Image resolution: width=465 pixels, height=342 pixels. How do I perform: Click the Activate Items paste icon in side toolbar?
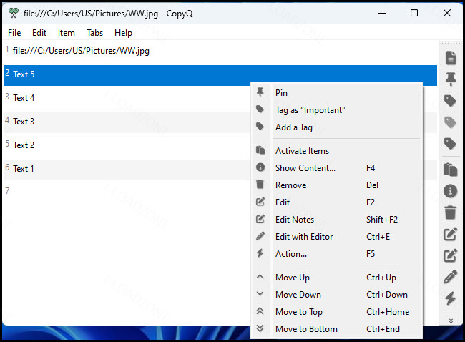pos(450,170)
